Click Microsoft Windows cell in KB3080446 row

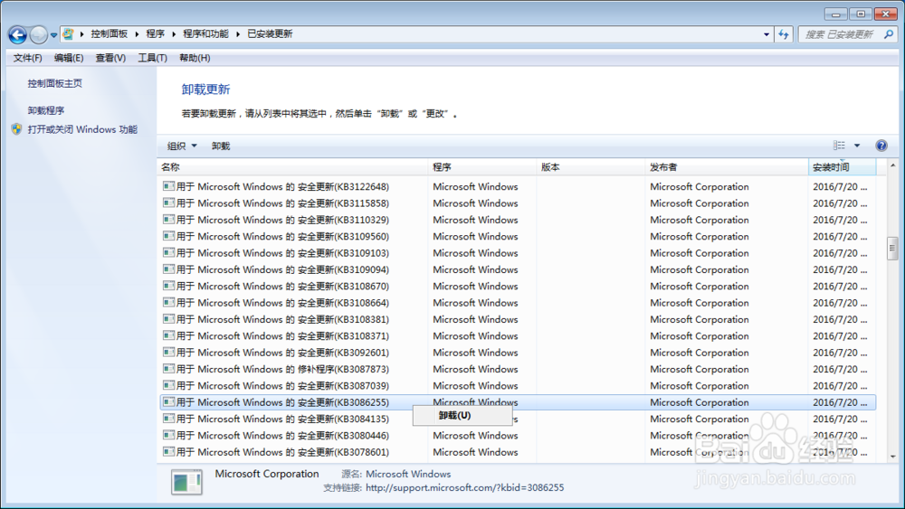click(x=476, y=436)
